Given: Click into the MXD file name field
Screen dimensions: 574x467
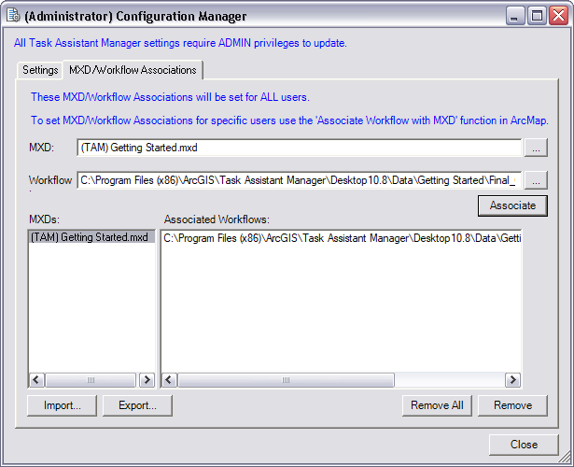Looking at the screenshot, I should coord(299,148).
